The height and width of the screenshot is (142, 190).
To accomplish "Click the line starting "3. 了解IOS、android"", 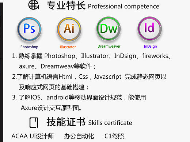I will [79, 98].
